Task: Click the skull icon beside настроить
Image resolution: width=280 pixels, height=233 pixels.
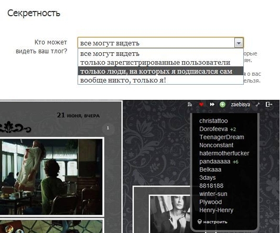Action: point(200,222)
